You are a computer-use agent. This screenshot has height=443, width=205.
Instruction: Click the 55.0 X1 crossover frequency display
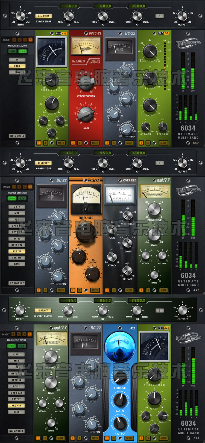69,300
